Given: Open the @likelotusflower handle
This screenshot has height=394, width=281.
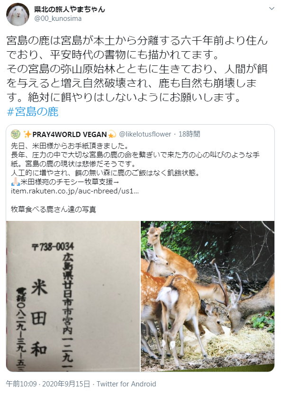Looking at the screenshot, I should click(x=145, y=134).
